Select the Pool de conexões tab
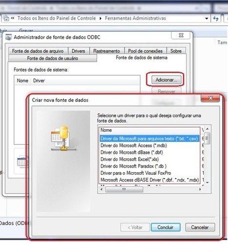Viewport: 228px width, 244px height. pyautogui.click(x=145, y=51)
